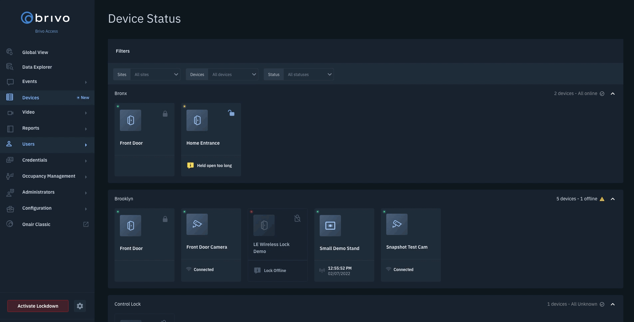
Task: Open the Snapshot Test Cam card
Action: coord(411,245)
